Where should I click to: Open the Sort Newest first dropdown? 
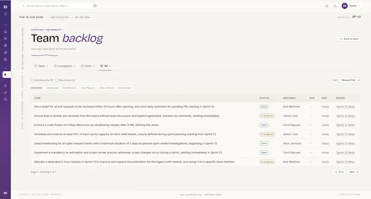point(350,80)
